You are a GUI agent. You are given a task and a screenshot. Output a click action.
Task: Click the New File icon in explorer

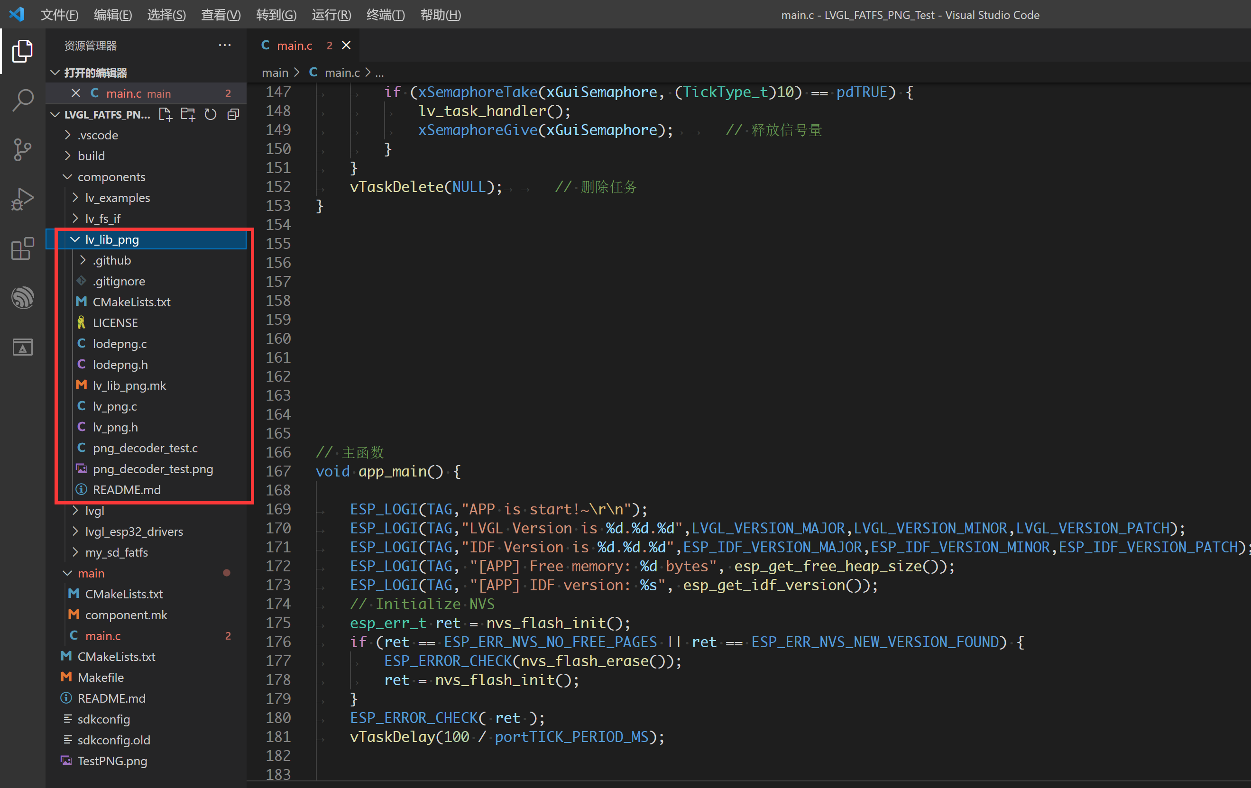pyautogui.click(x=165, y=114)
